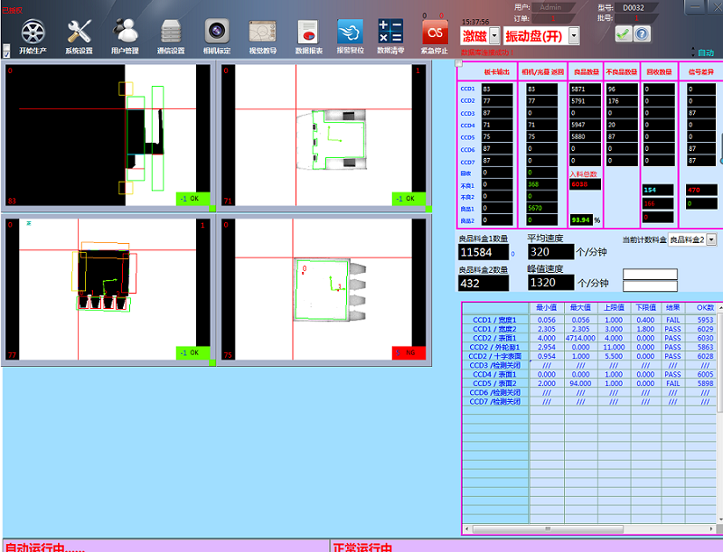Toggle the checked checkbox below the toolbar's left edge
The width and height of the screenshot is (723, 552).
(x=7, y=53)
